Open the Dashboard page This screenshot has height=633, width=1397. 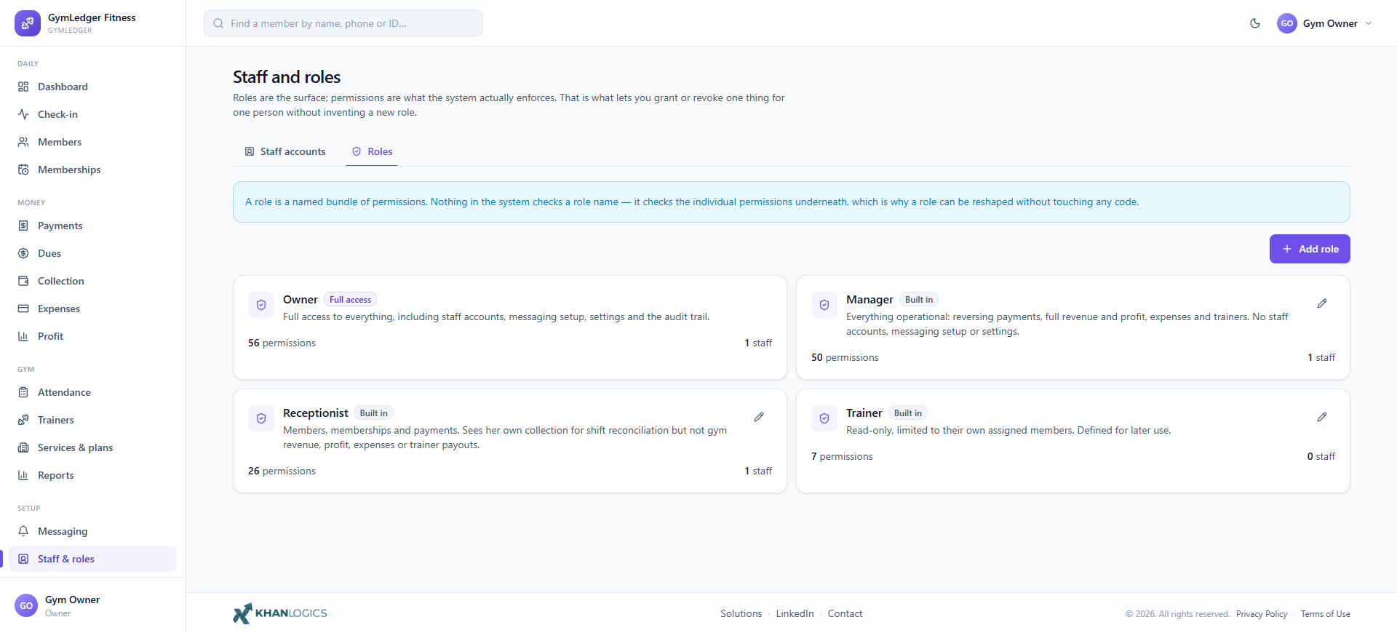92,87
